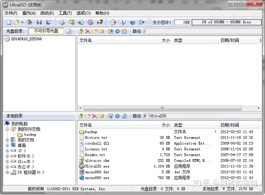Sort local pane by 大小 column header
The height and width of the screenshot is (195, 265).
pos(158,125)
